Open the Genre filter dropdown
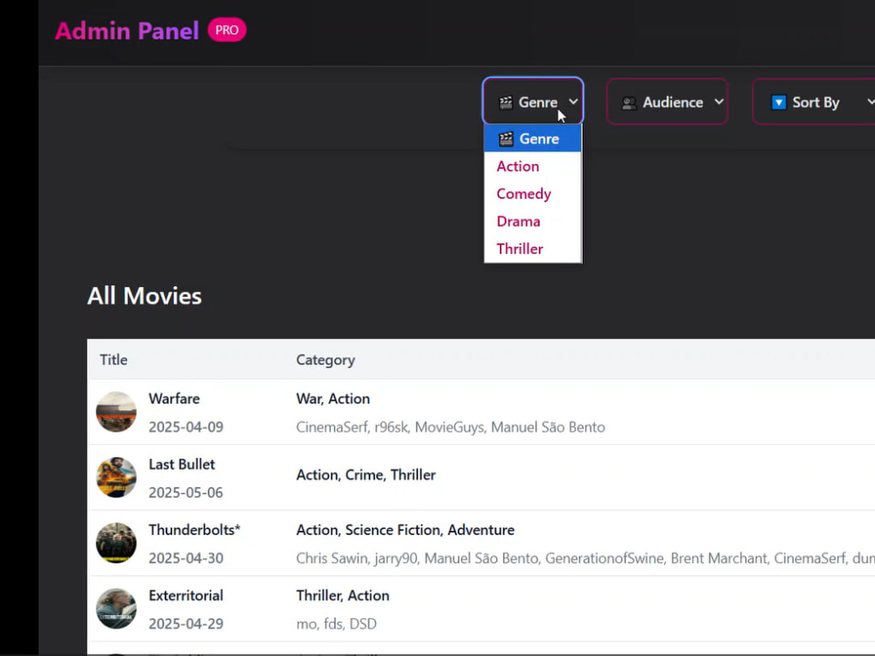Viewport: 875px width, 656px height. [x=533, y=101]
